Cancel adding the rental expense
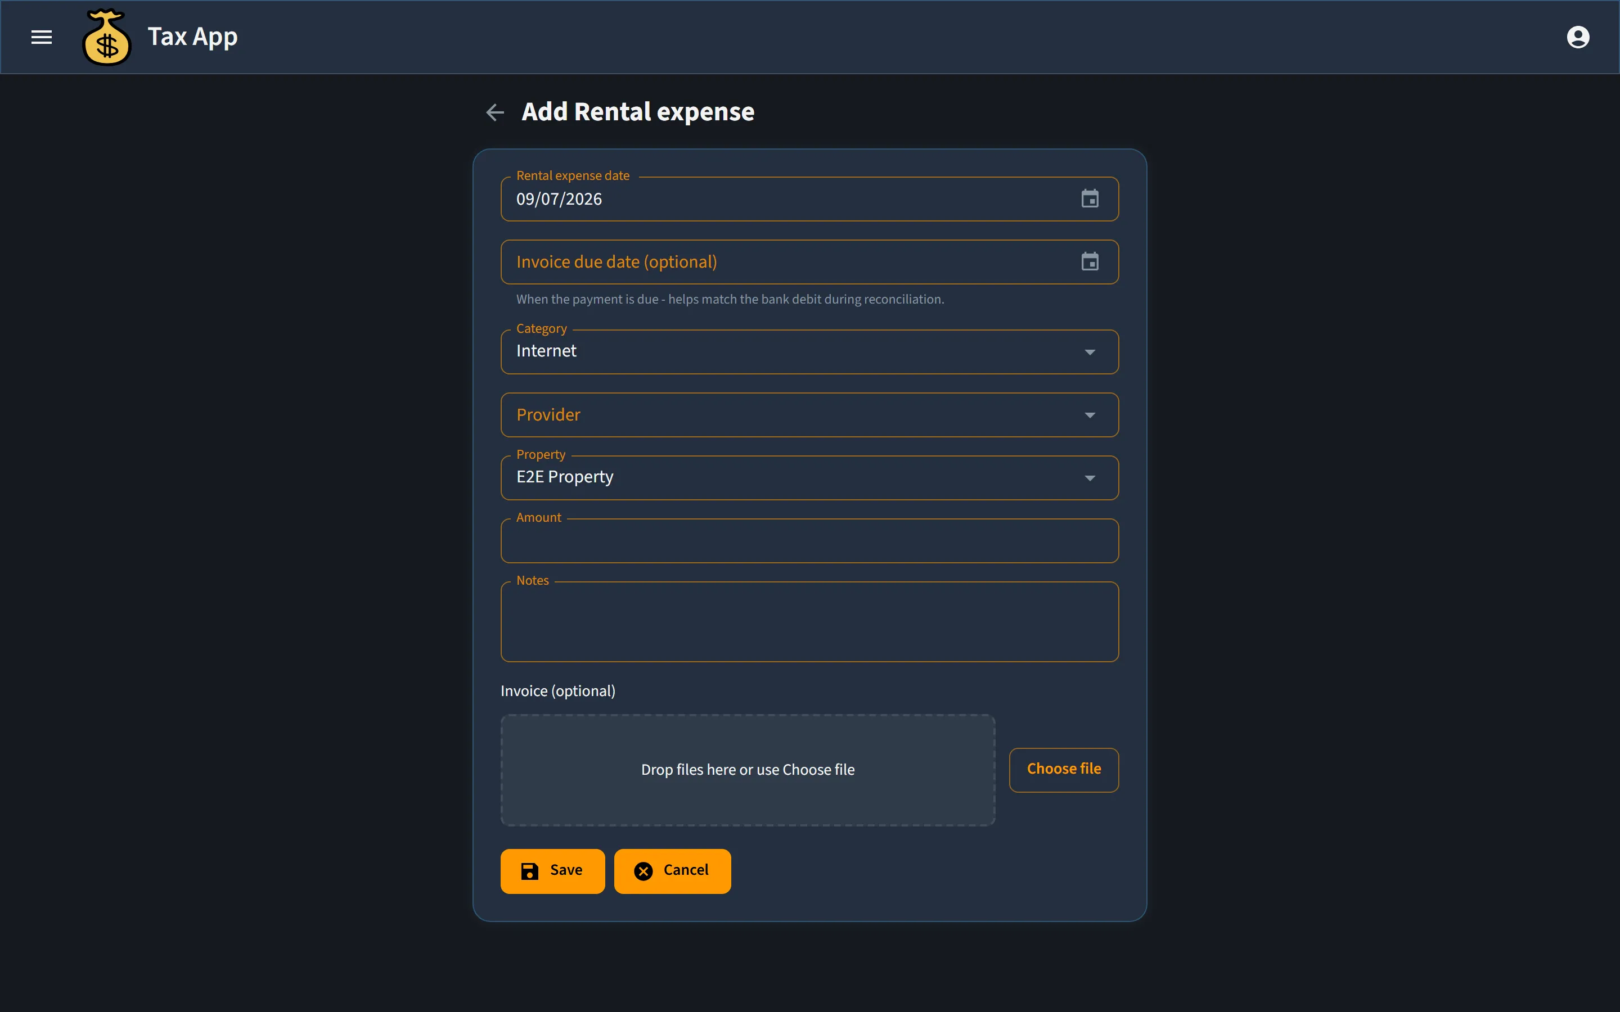The image size is (1620, 1012). tap(672, 871)
